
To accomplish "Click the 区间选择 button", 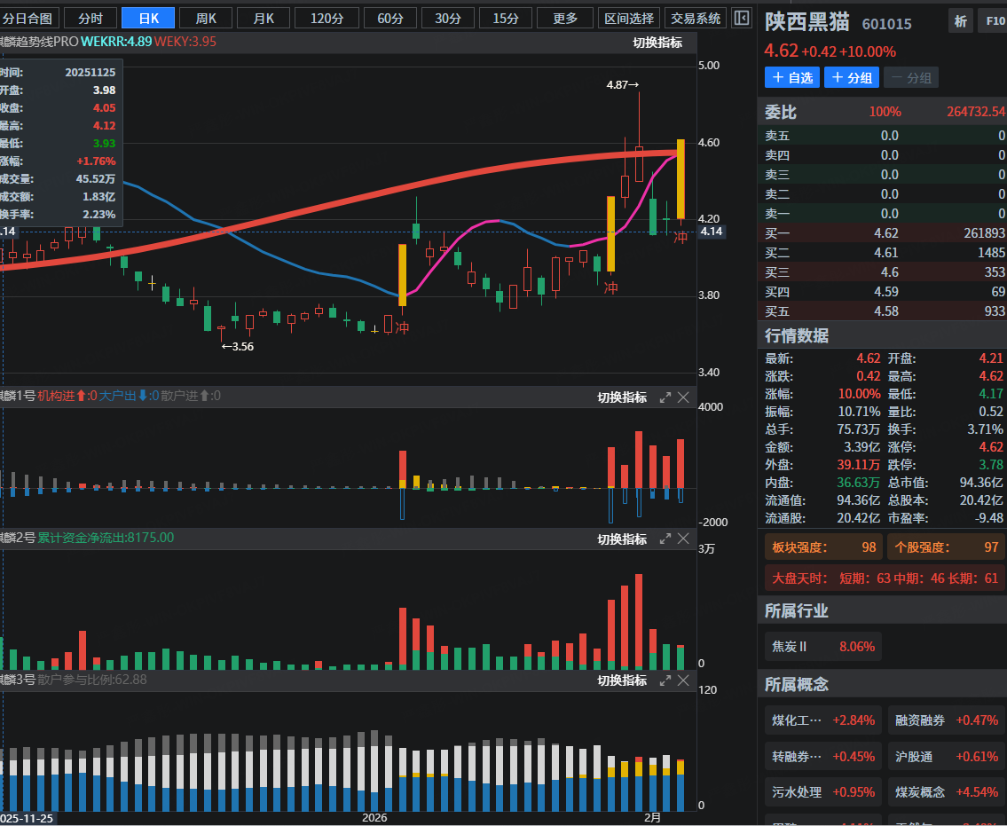I will (629, 19).
